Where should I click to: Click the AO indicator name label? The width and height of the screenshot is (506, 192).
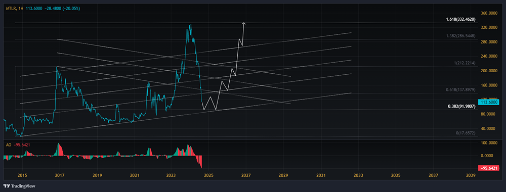pyautogui.click(x=9, y=145)
